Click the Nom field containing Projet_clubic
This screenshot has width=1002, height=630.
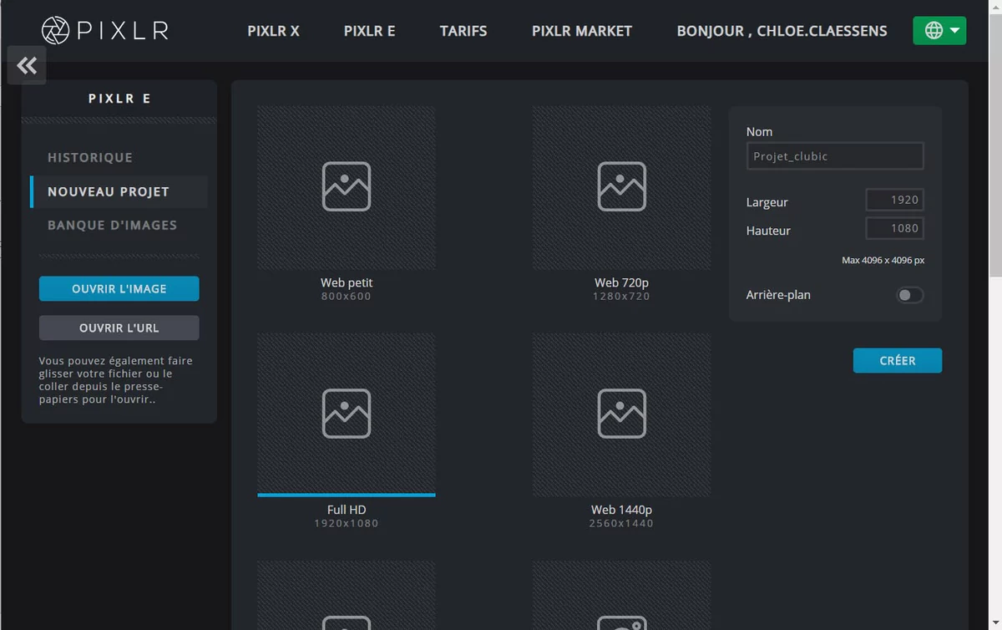coord(835,156)
